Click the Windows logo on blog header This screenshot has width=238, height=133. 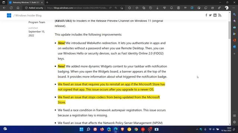point(9,16)
